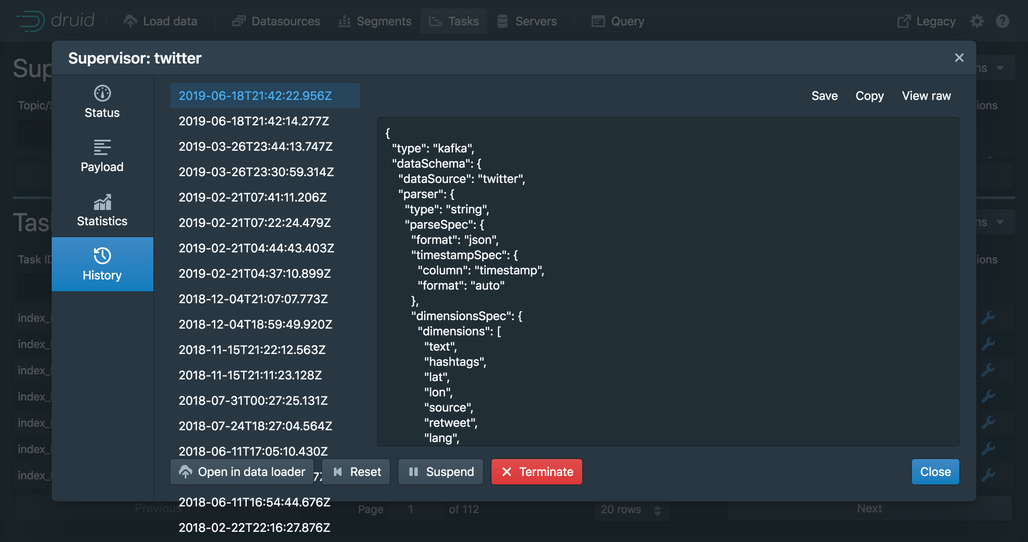
Task: Click View raw link
Action: (x=926, y=96)
